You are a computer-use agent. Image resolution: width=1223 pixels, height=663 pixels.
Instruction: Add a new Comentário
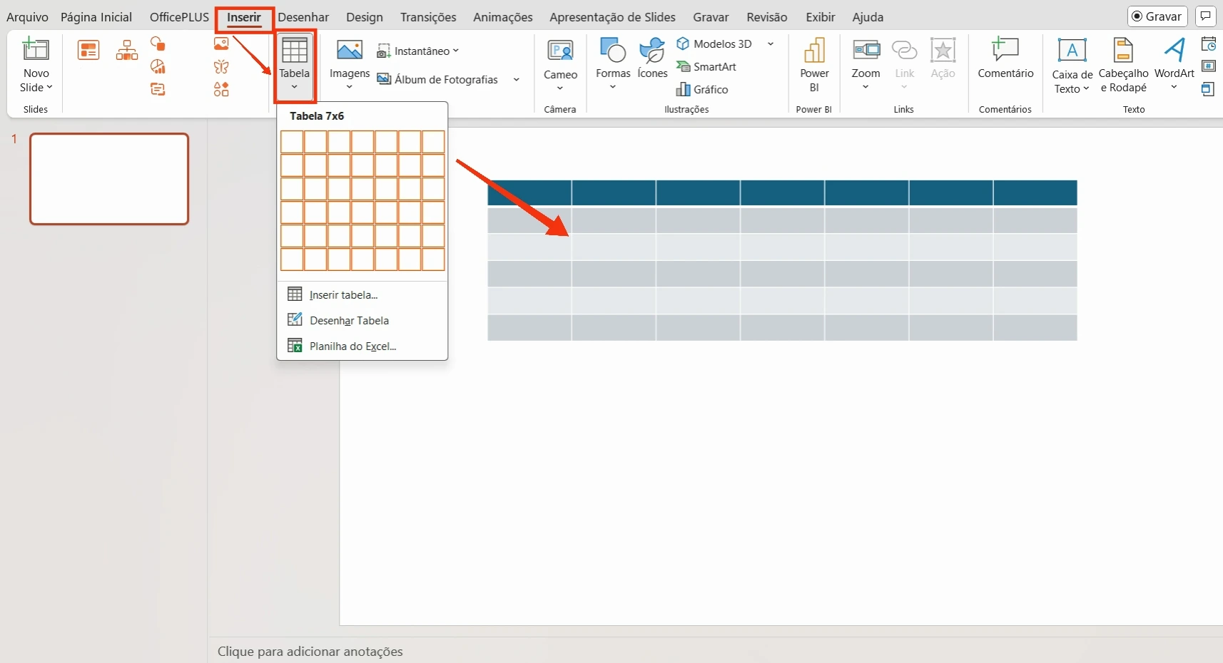(x=1005, y=58)
